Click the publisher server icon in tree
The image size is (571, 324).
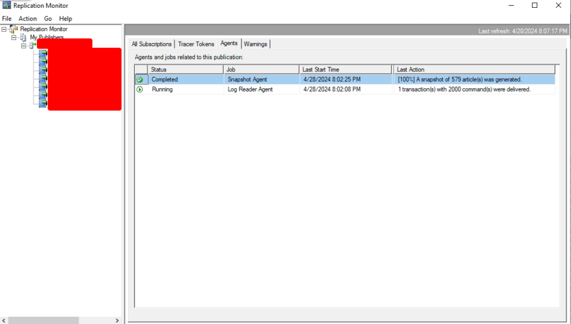[32, 46]
